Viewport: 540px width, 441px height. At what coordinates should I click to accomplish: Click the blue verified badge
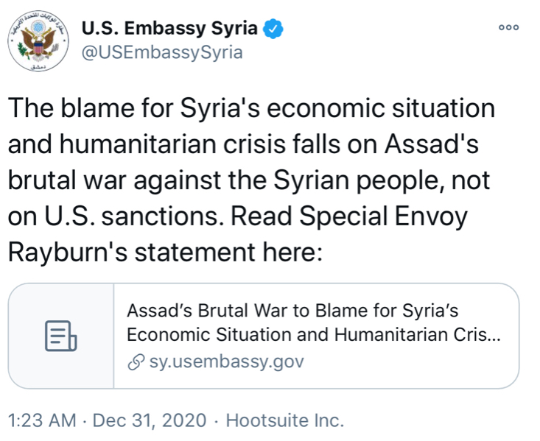point(273,29)
